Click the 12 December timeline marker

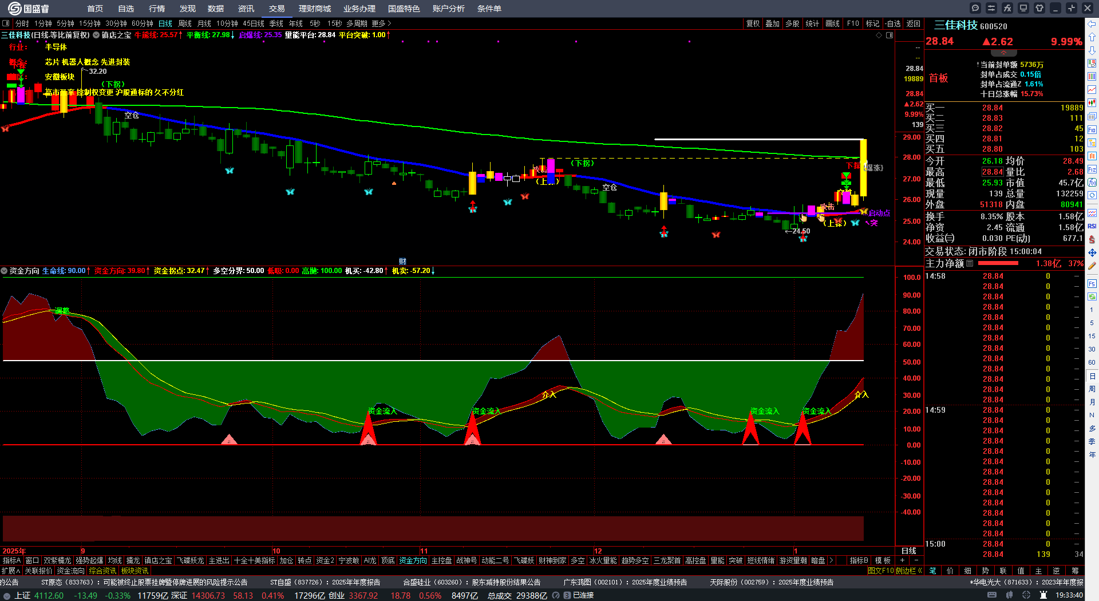598,551
